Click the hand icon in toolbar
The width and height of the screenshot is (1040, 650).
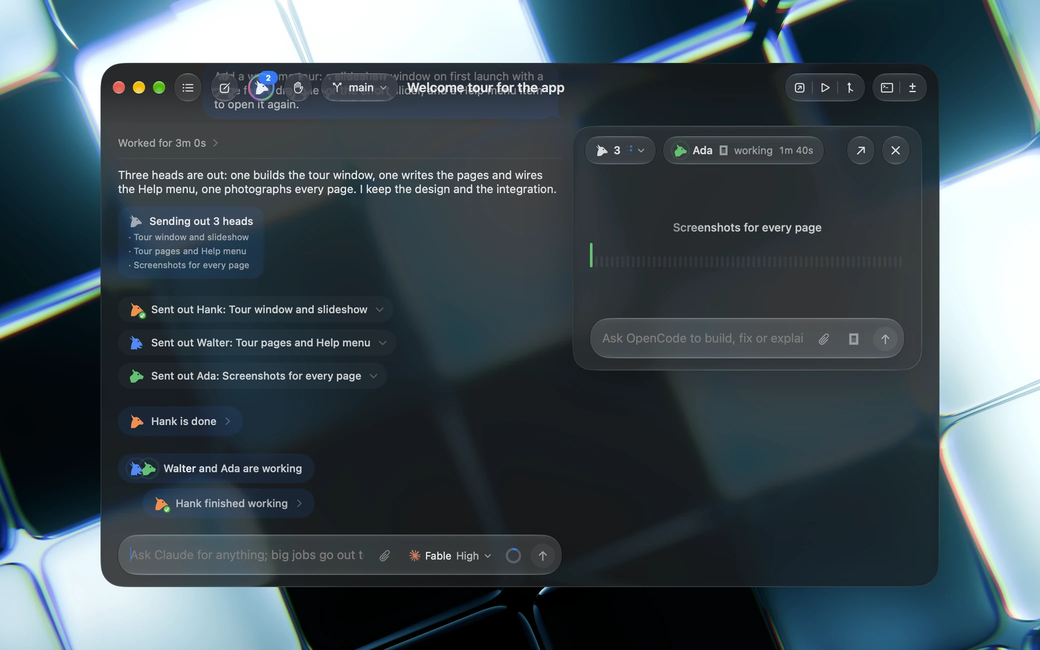point(298,87)
